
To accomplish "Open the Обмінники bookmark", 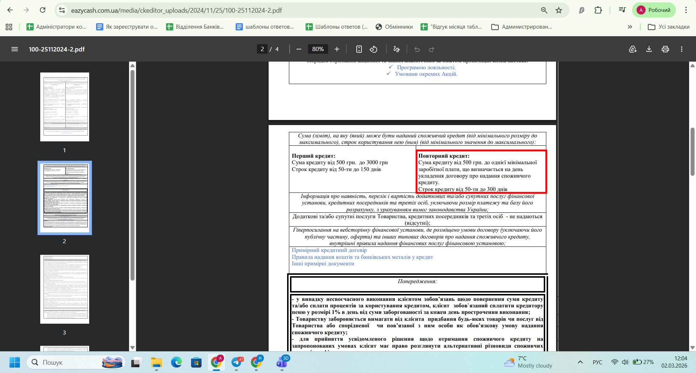I will (394, 27).
